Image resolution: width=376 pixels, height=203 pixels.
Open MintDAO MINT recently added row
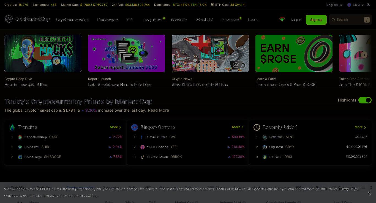pos(310,137)
